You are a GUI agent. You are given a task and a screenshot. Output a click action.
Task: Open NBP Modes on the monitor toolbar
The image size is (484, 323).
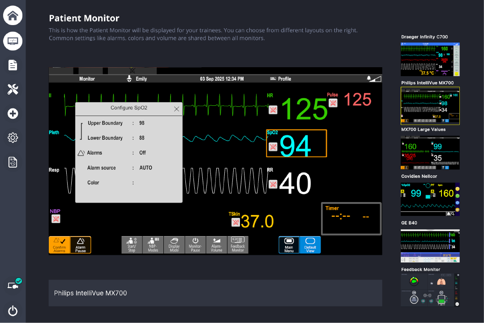tap(153, 245)
